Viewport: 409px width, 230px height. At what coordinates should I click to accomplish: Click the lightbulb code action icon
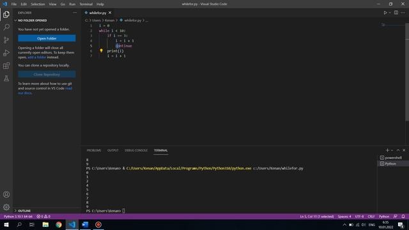(x=101, y=50)
